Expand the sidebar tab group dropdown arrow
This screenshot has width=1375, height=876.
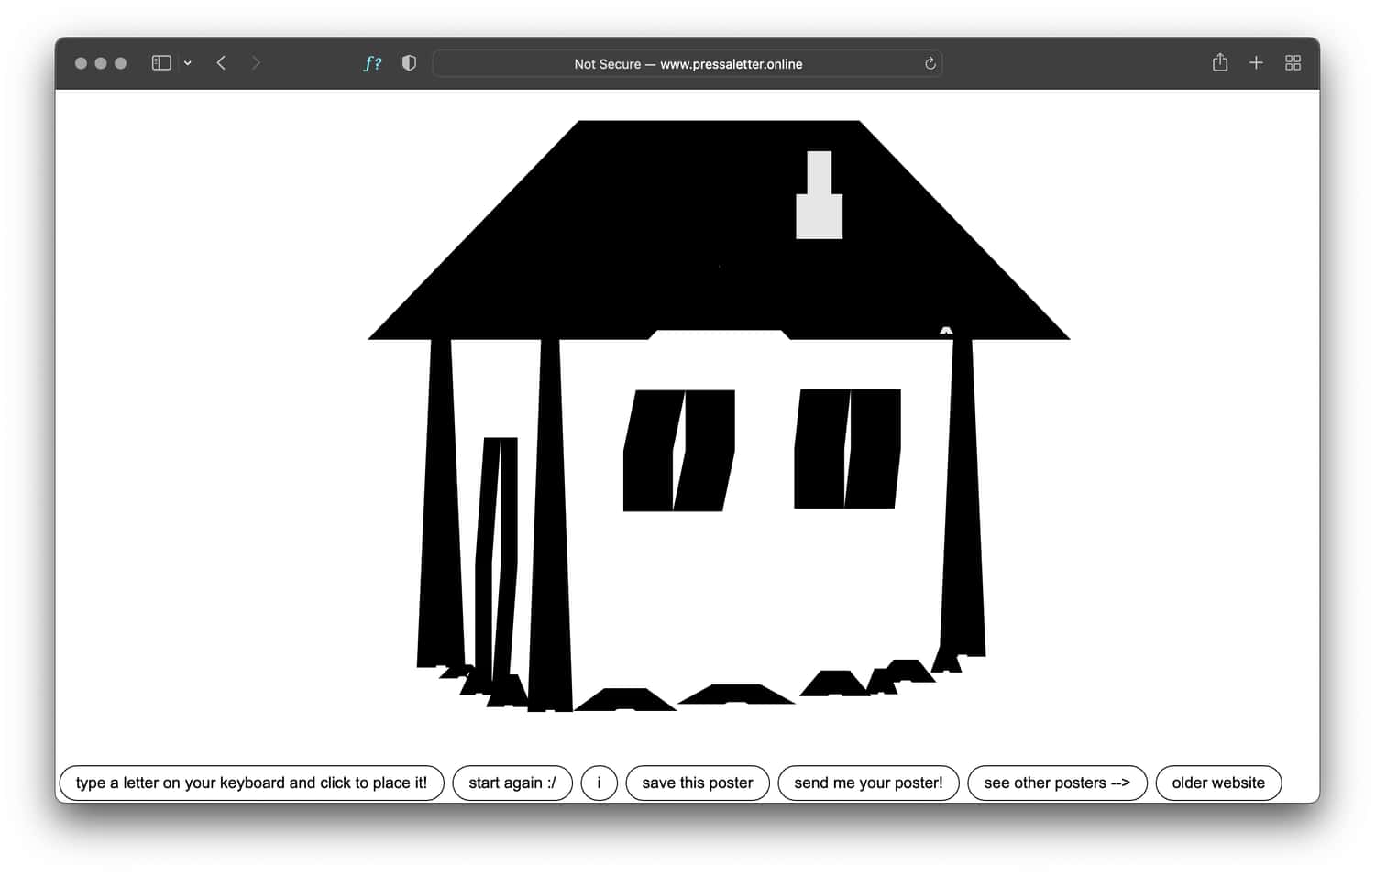tap(188, 63)
